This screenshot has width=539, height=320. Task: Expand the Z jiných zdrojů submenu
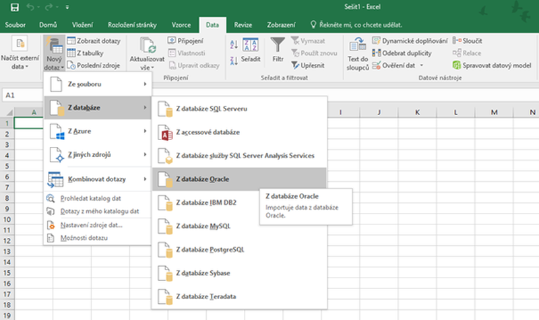98,155
